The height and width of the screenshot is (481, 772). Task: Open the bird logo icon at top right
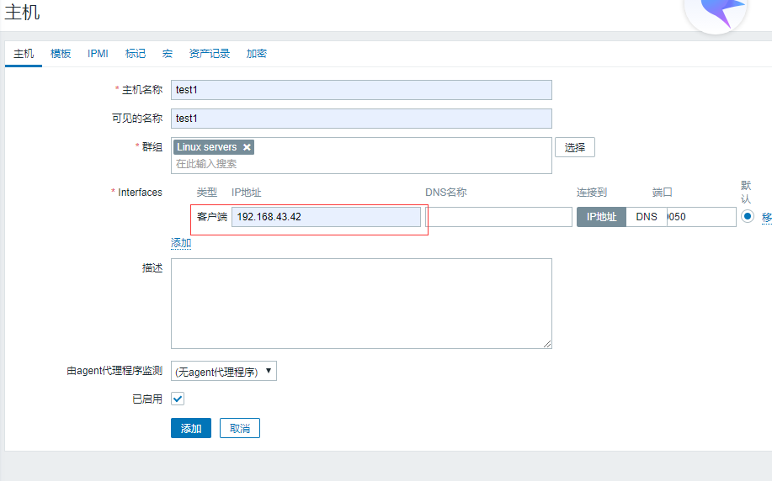[x=716, y=13]
